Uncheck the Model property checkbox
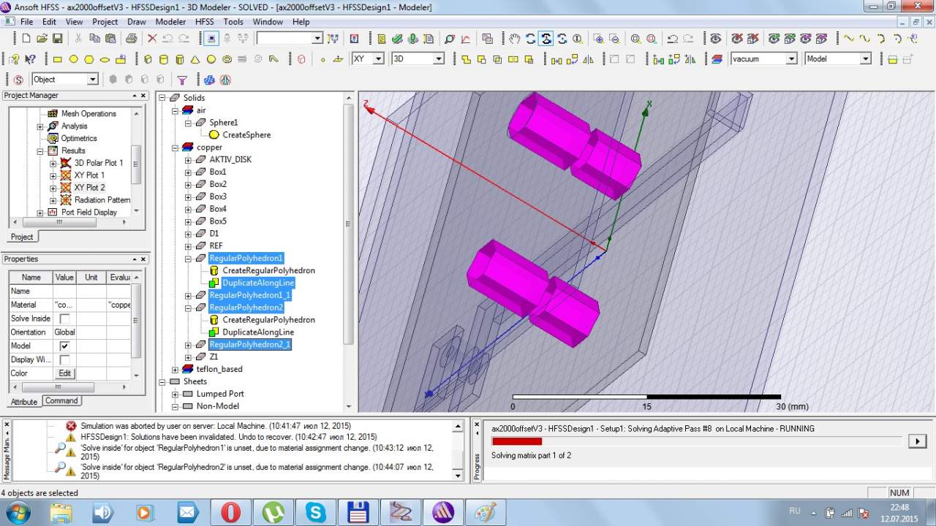Image resolution: width=936 pixels, height=526 pixels. click(64, 346)
